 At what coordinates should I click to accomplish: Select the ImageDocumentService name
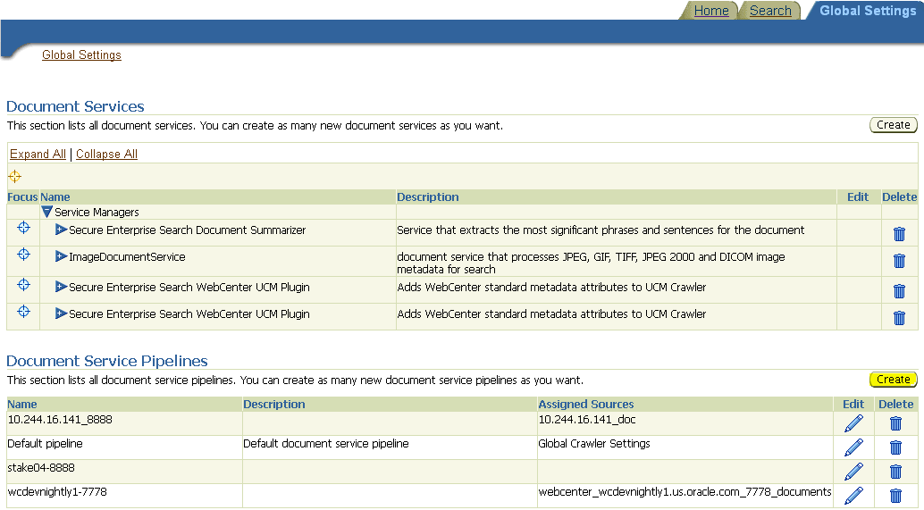(127, 256)
